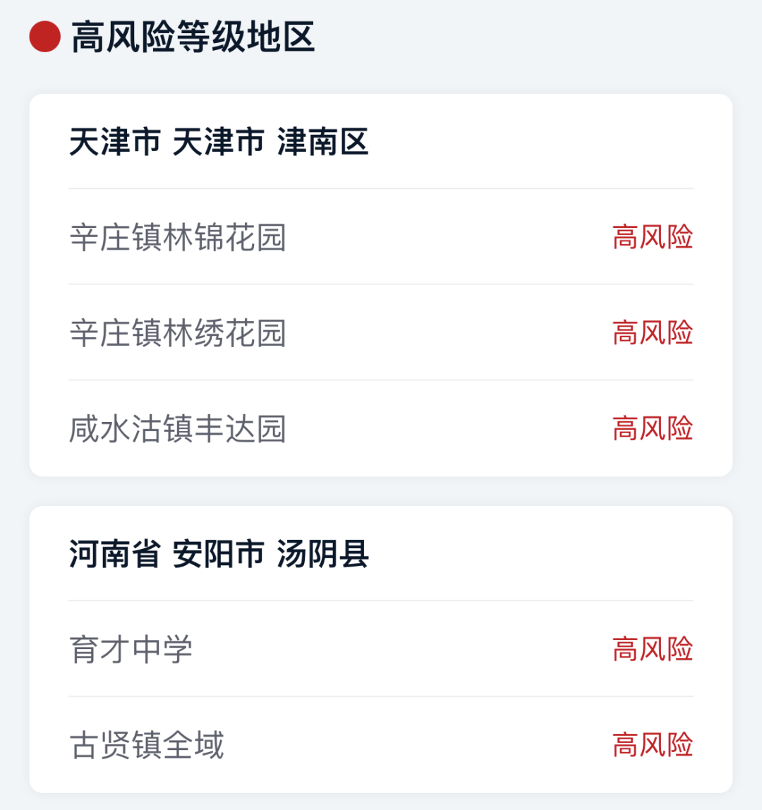The image size is (762, 810).
Task: Click 高风险 label beside 育才中学
Action: click(653, 649)
